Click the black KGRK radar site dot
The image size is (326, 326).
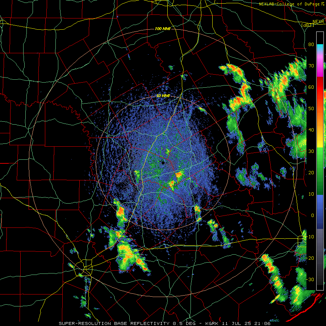163,163
